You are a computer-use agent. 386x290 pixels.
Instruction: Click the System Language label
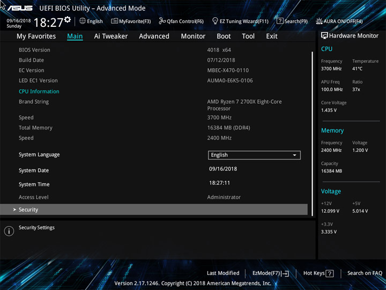(39, 155)
